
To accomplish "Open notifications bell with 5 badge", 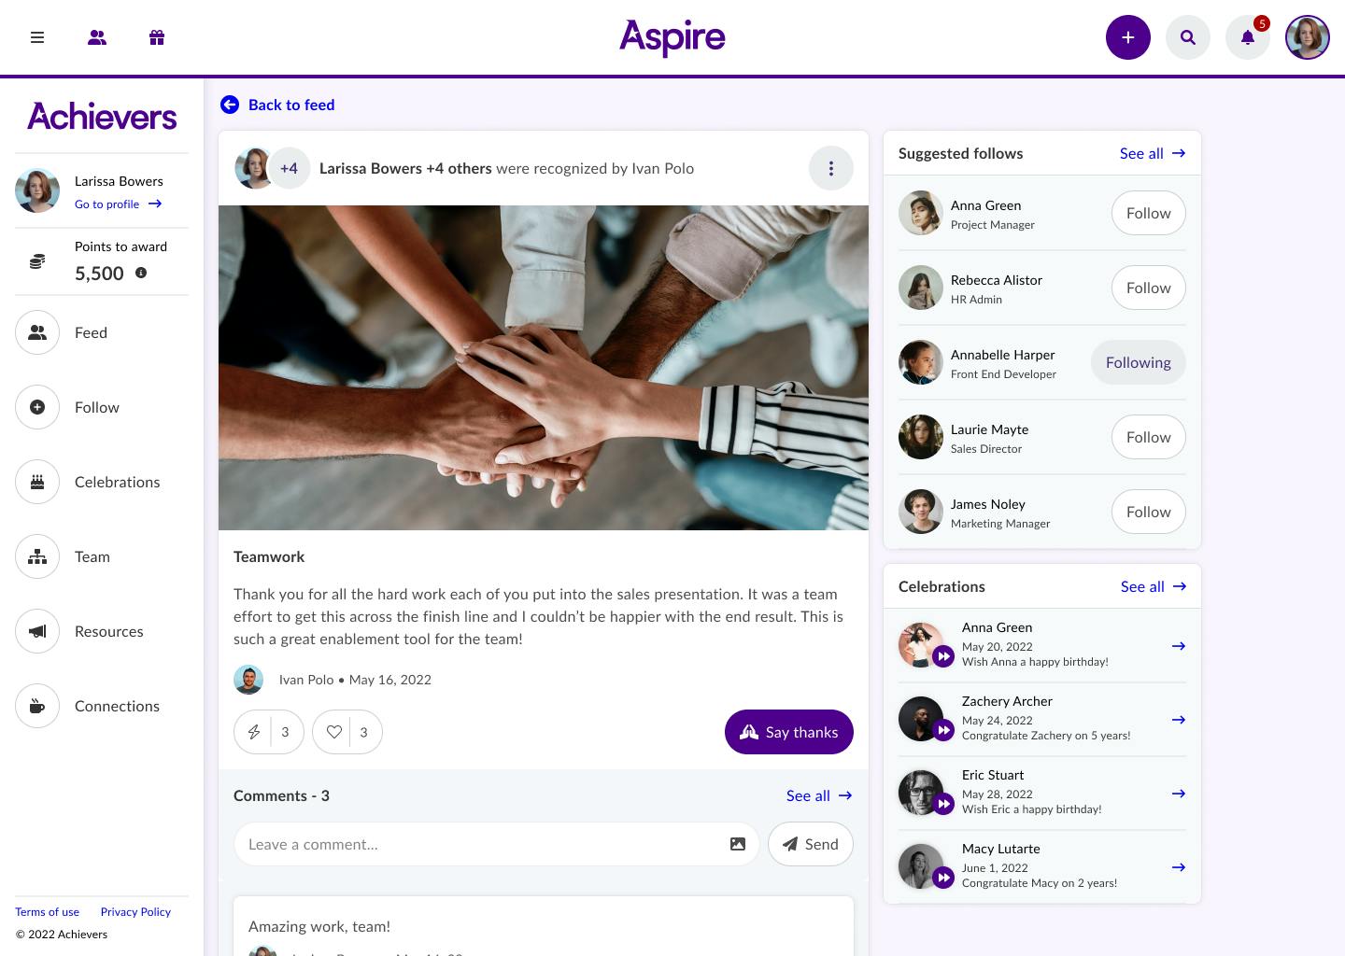I will [1248, 37].
